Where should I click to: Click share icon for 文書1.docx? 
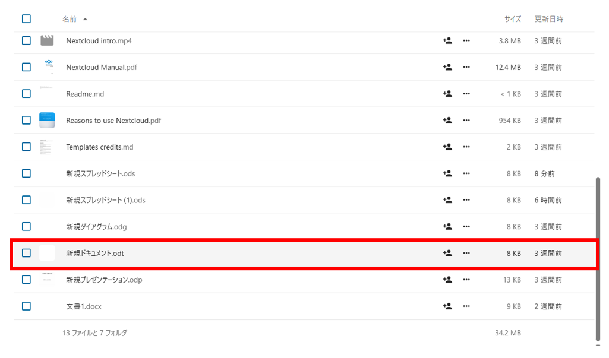coord(447,306)
